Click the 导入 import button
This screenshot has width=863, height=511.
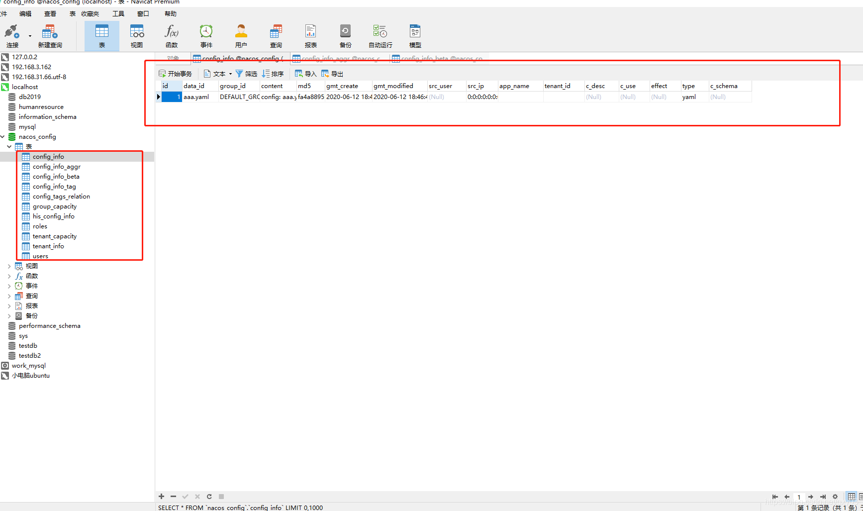coord(305,74)
